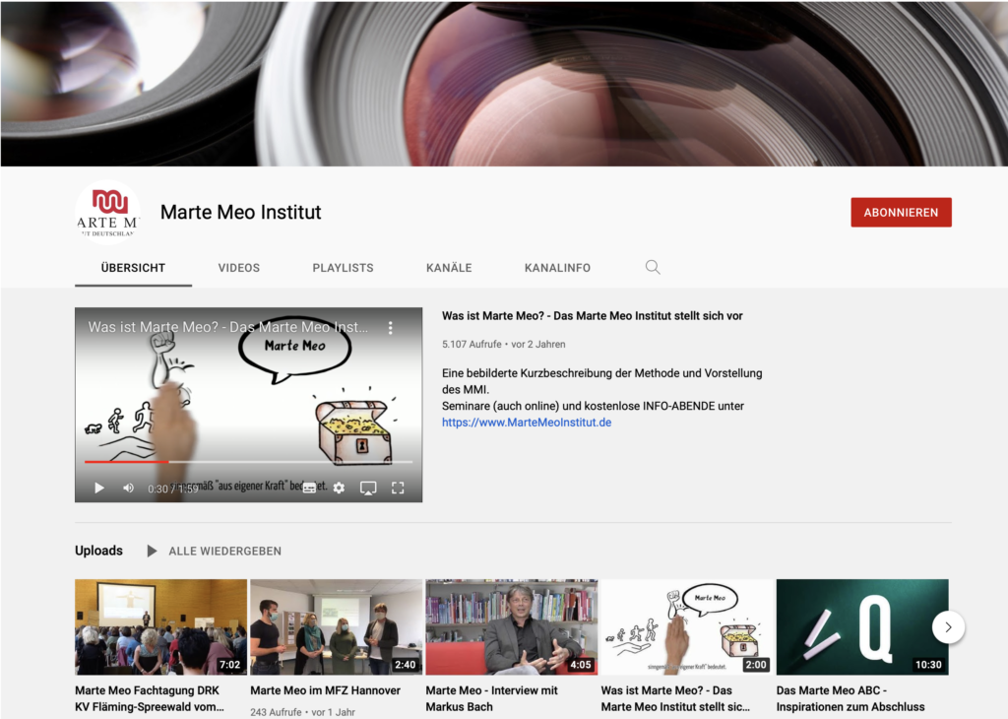Viewport: 1008px width, 719px height.
Task: Open the three-dot menu on featured video
Action: tap(390, 328)
